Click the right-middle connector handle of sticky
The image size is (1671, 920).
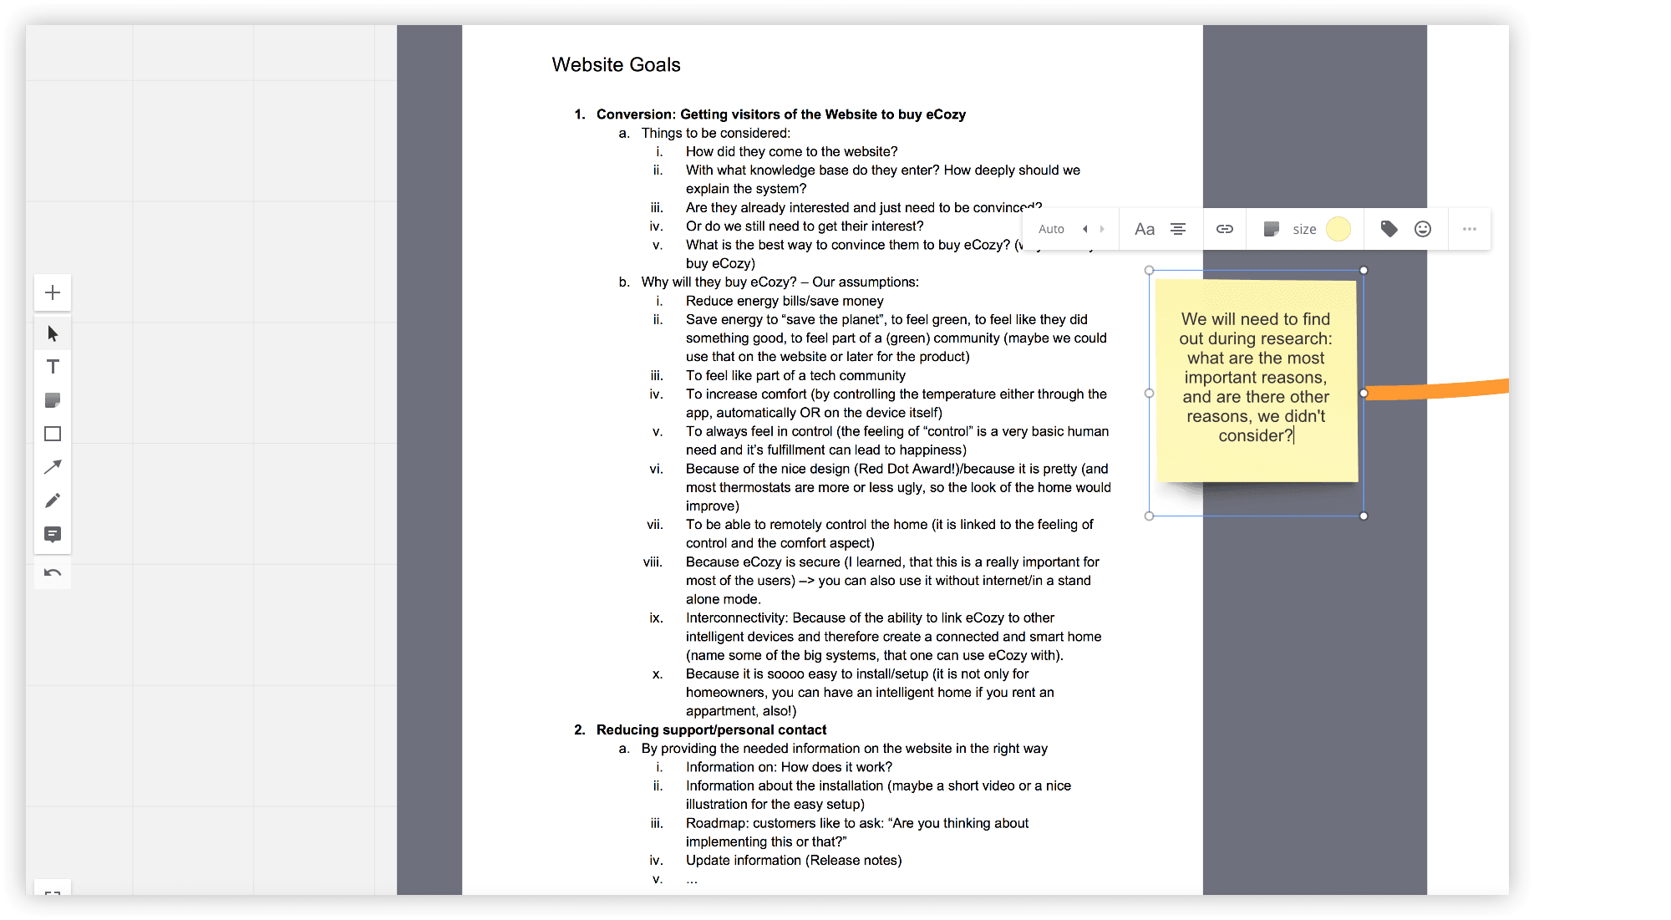point(1364,393)
